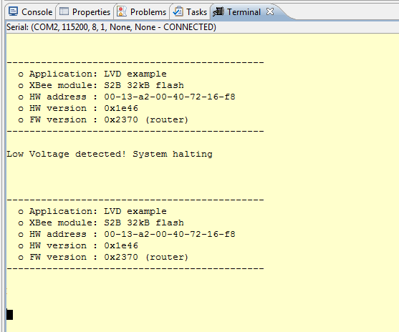
Task: Click the black terminal cursor block
Action: (9, 314)
